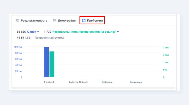Select the Плейсмент tab label
189x105 pixels.
click(x=95, y=21)
